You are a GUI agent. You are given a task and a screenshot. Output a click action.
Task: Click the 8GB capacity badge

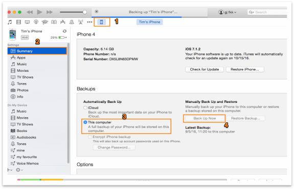[x=25, y=38]
